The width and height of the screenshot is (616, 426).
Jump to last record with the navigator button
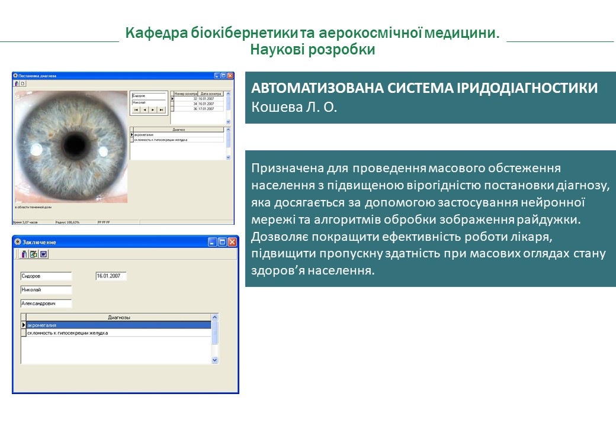[161, 109]
